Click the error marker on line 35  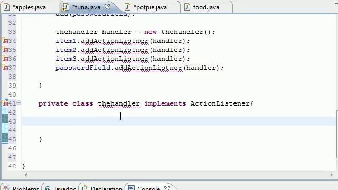[x=5, y=49]
